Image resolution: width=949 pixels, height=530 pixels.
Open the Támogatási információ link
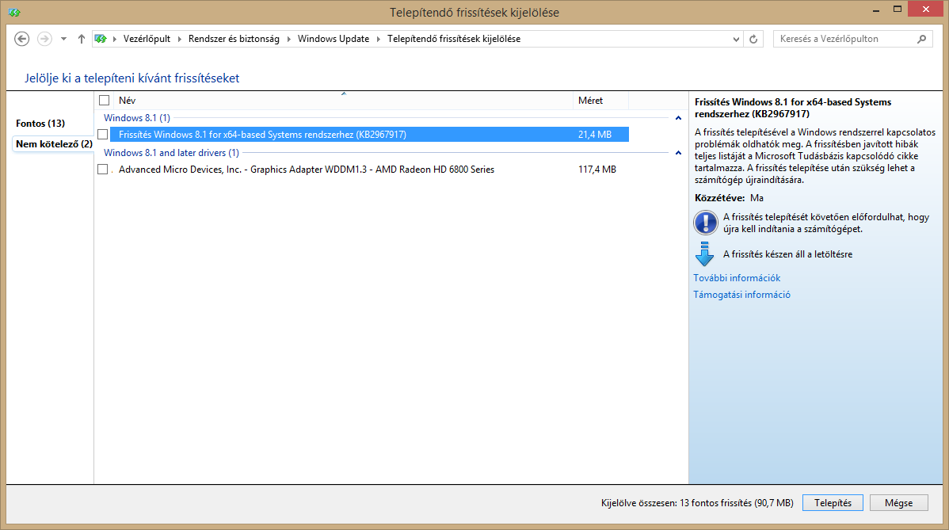741,295
